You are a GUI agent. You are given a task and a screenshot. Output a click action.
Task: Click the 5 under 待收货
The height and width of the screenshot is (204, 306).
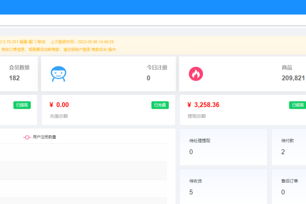(x=191, y=192)
